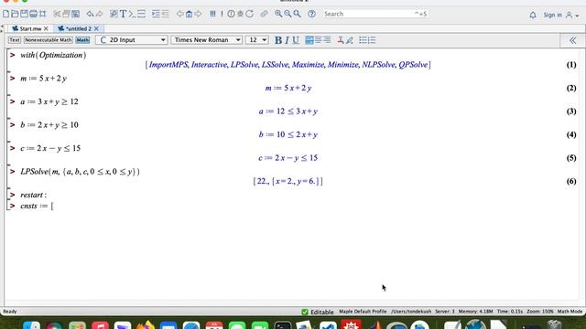Image resolution: width=586 pixels, height=329 pixels.
Task: Toggle bold formatting
Action: click(x=278, y=40)
